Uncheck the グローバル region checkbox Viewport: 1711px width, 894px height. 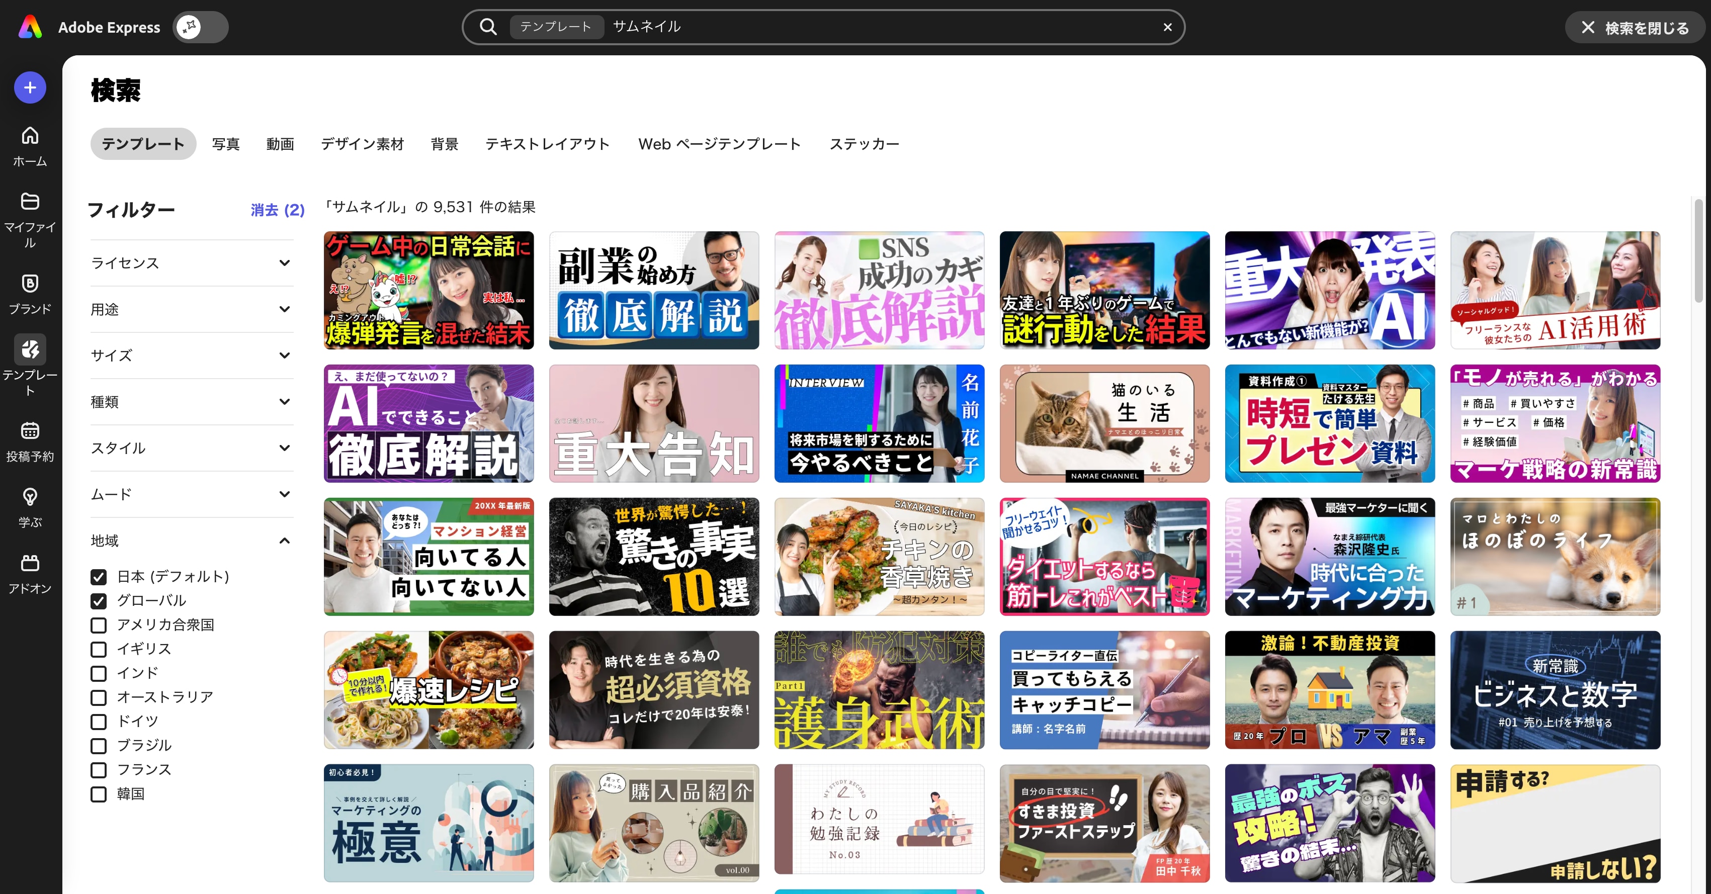98,601
